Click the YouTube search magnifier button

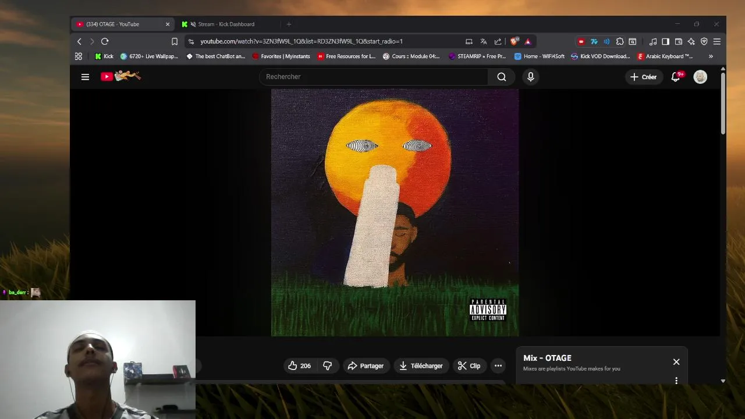point(502,77)
